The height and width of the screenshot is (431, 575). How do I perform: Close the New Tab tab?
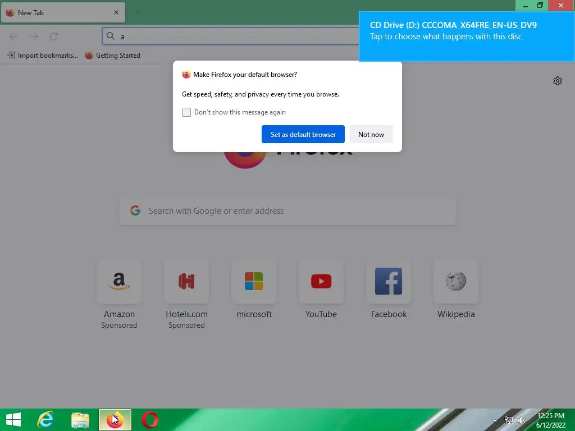pos(116,12)
